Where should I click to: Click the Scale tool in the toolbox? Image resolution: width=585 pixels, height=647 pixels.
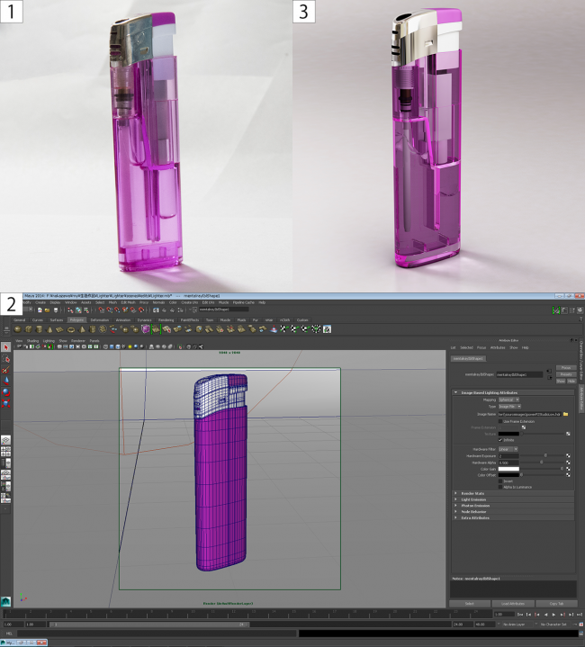[x=5, y=404]
